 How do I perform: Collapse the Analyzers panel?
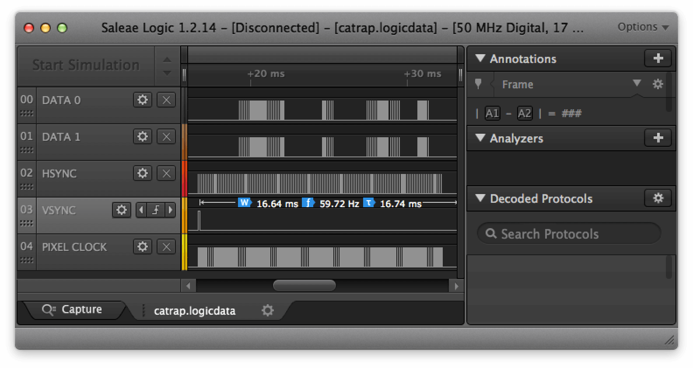[x=480, y=138]
